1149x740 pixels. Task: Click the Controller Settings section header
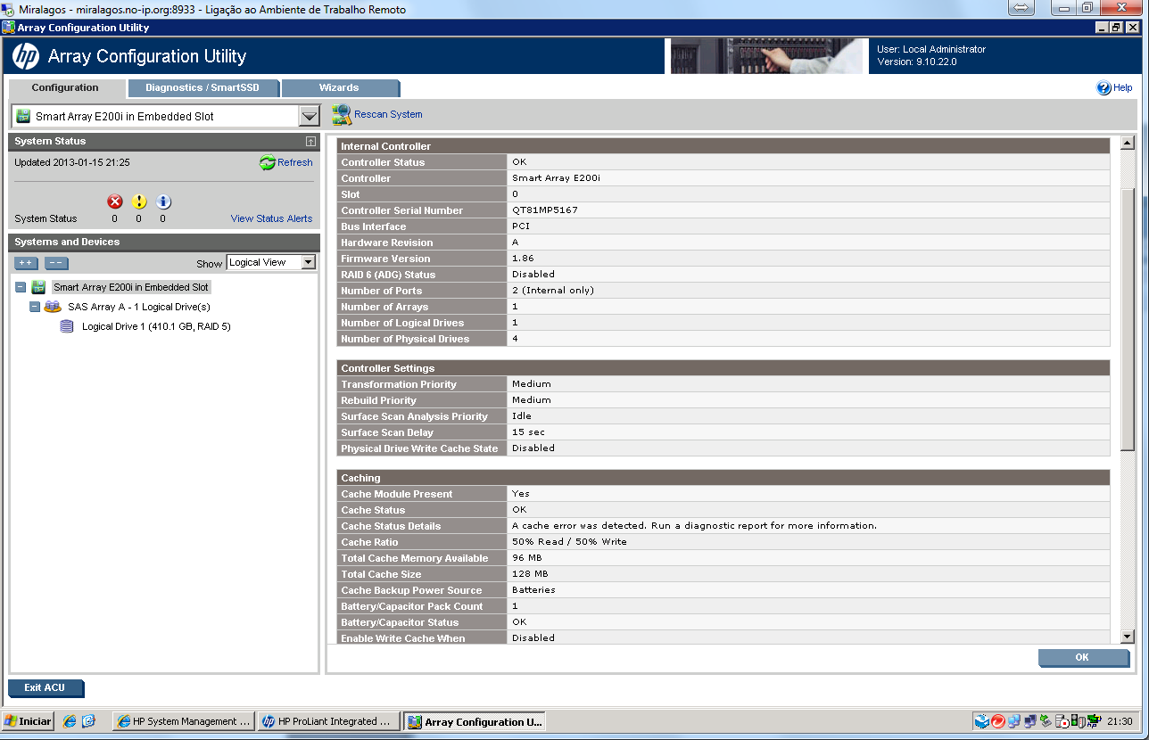723,368
